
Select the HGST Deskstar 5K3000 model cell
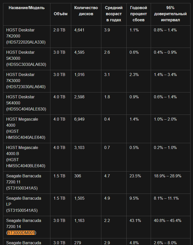click(x=26, y=58)
